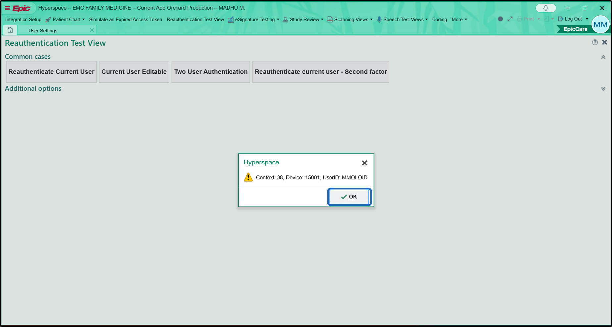Click Reauthenticate current user - Second factor
This screenshot has width=612, height=327.
coord(321,72)
